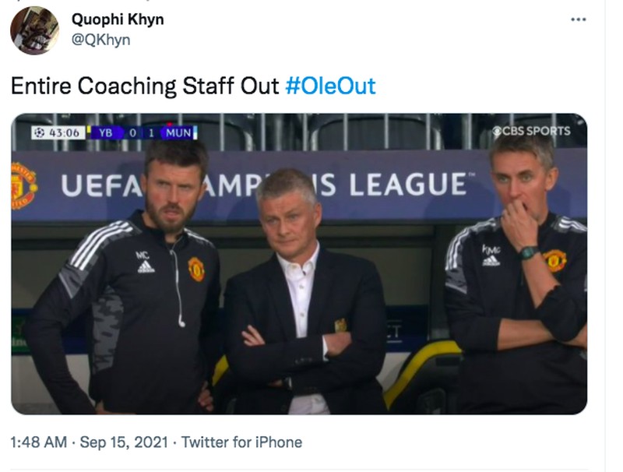
Task: Click the club crest on the left tracksuit
Action: point(196,269)
